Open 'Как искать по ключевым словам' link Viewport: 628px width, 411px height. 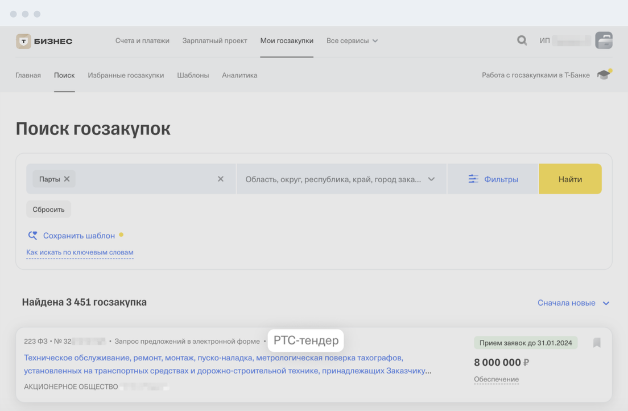(80, 252)
